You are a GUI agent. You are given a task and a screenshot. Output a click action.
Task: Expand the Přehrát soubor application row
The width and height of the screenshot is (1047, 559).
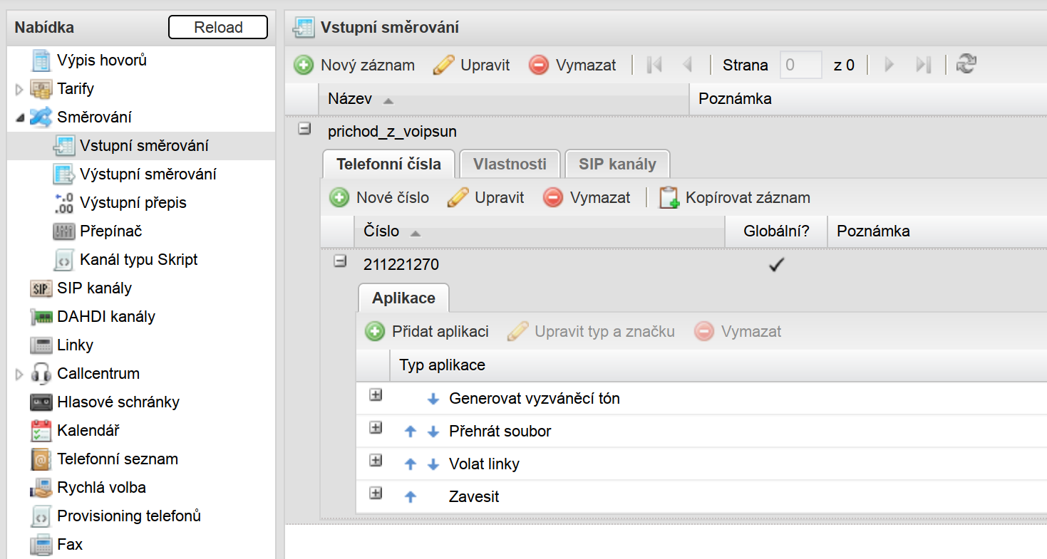376,427
